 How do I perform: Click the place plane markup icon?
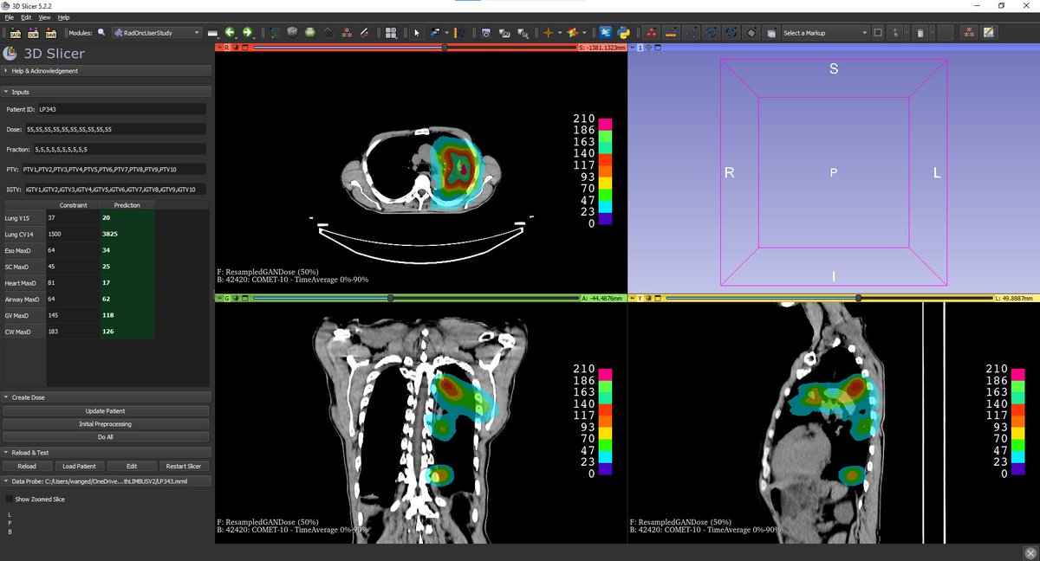pos(751,32)
